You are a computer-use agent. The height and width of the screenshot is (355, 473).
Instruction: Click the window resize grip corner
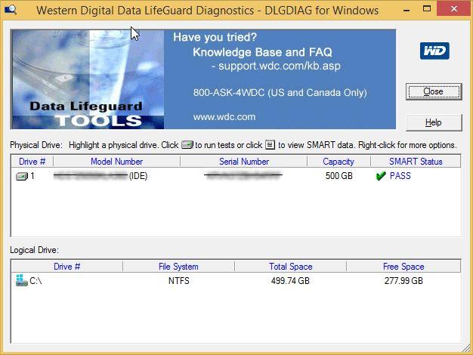tap(466, 348)
